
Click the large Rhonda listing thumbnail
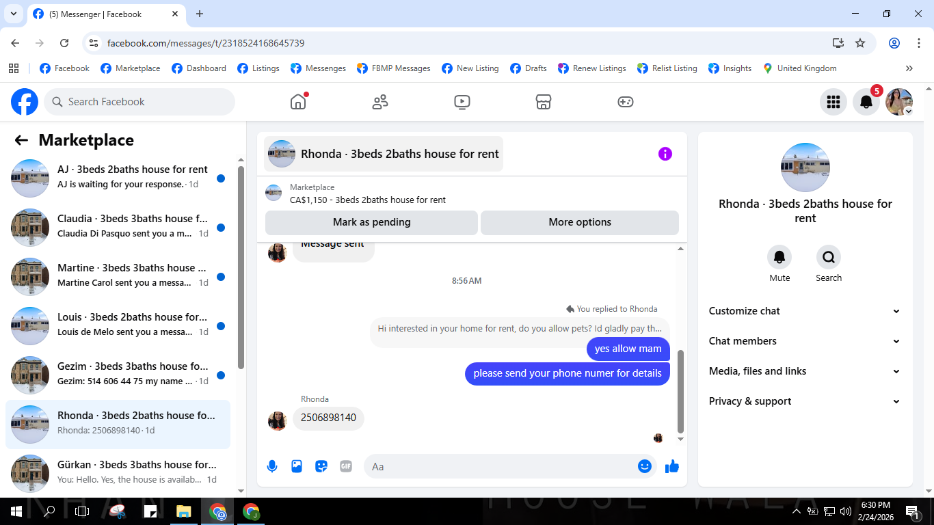(805, 167)
